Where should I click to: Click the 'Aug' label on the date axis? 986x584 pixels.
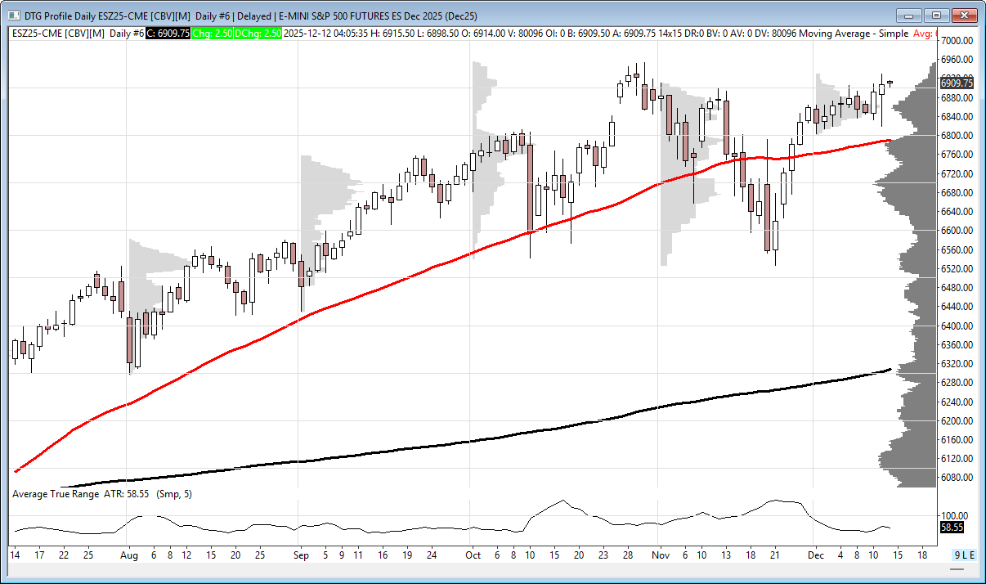[x=128, y=555]
